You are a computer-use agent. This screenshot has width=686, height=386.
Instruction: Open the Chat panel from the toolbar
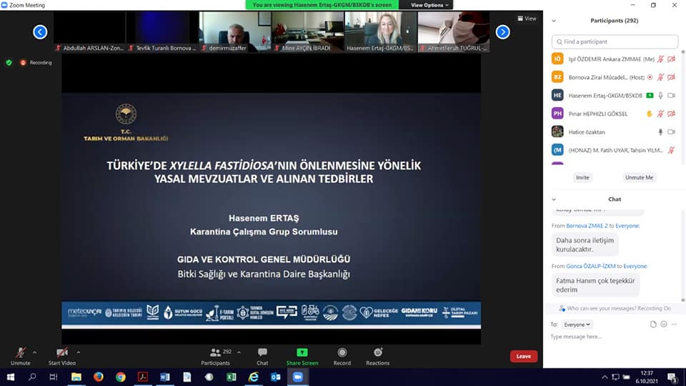262,355
